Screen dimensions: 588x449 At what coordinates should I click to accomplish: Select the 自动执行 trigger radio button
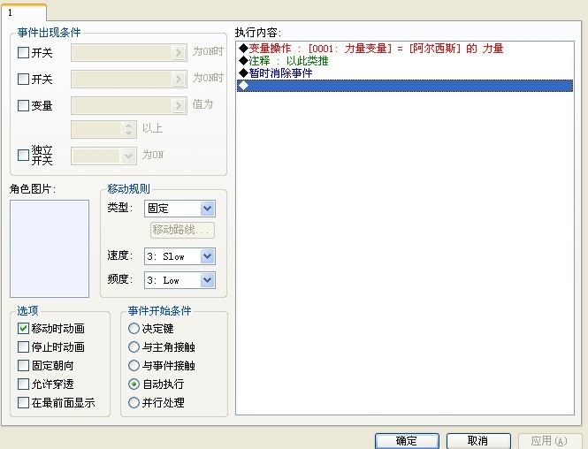click(134, 384)
